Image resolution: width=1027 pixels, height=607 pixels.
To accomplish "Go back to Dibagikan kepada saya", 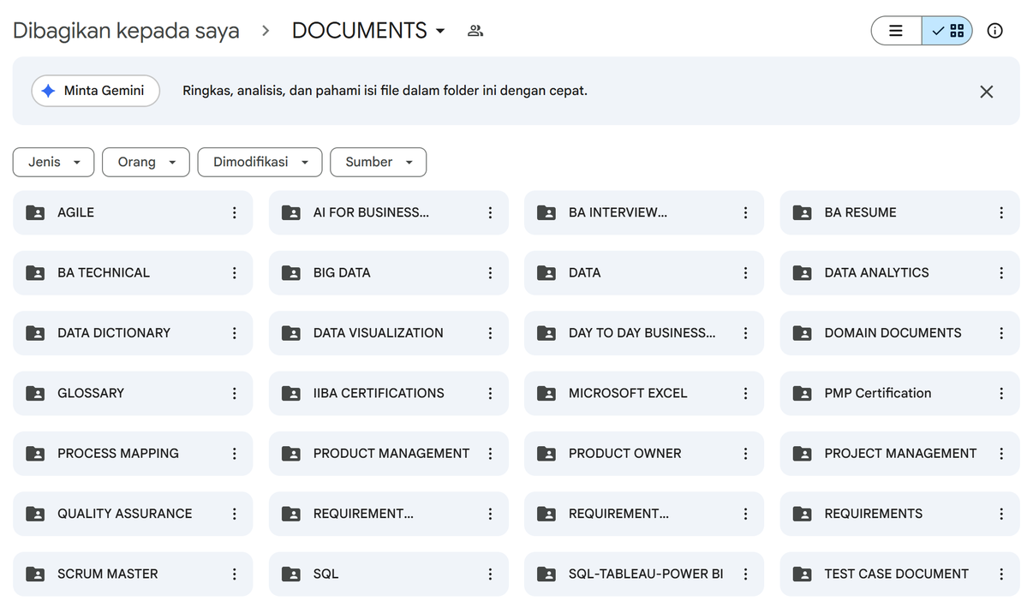I will [x=126, y=31].
